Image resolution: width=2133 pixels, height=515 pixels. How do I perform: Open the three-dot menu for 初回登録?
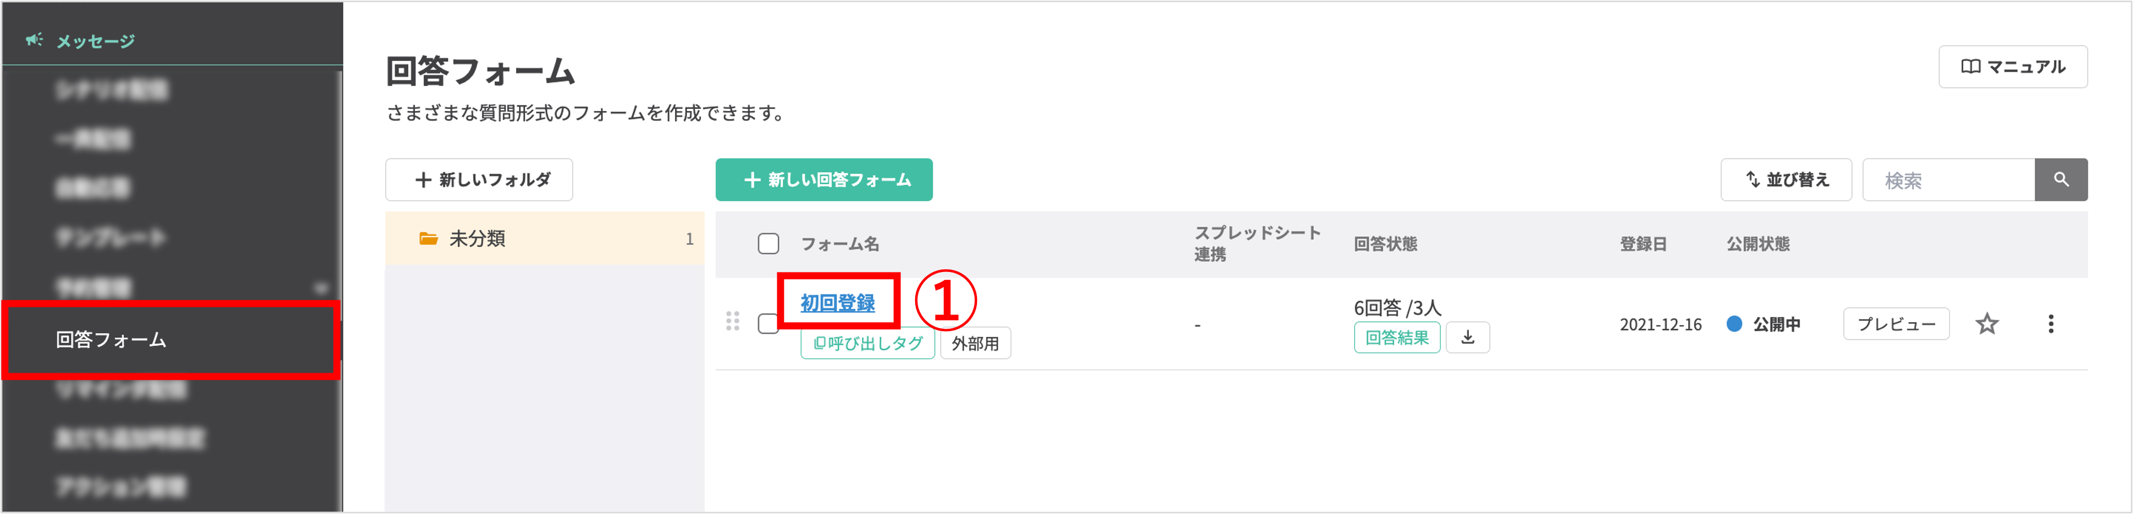[2051, 324]
